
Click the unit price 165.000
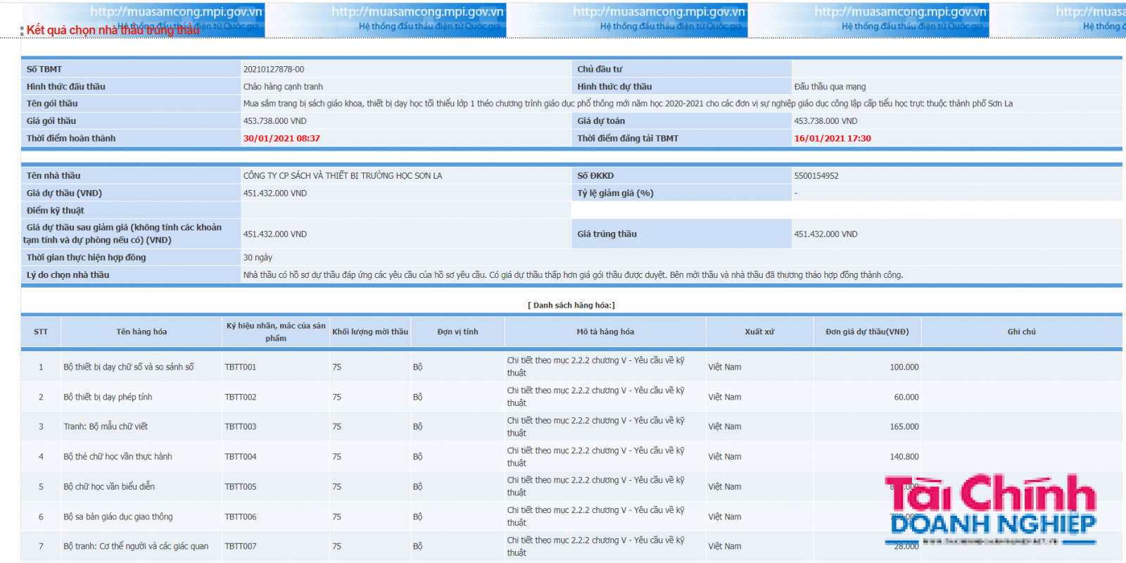coord(904,426)
